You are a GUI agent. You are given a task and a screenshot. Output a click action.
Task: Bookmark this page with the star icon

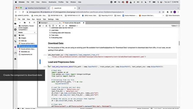pos(163,12)
